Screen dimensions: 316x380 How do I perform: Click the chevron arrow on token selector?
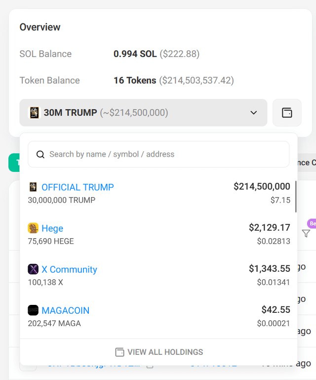[x=254, y=113]
